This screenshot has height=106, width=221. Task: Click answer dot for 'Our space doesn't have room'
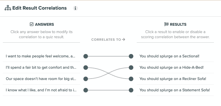[86, 79]
